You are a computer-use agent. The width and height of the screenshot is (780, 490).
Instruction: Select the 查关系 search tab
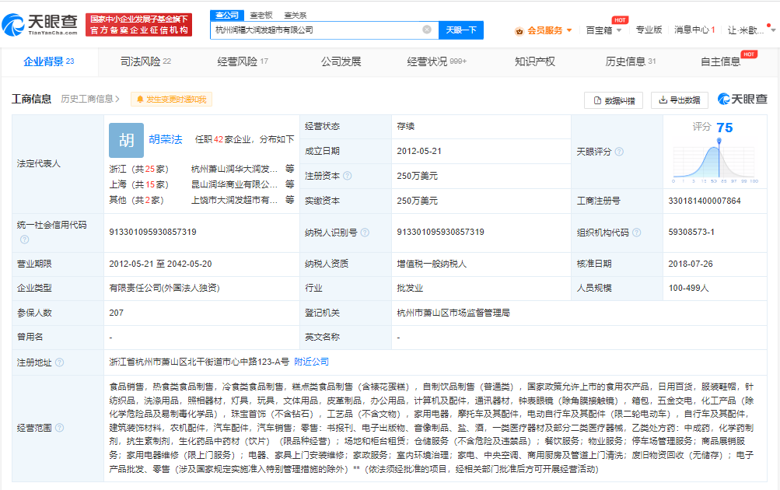[x=295, y=16]
